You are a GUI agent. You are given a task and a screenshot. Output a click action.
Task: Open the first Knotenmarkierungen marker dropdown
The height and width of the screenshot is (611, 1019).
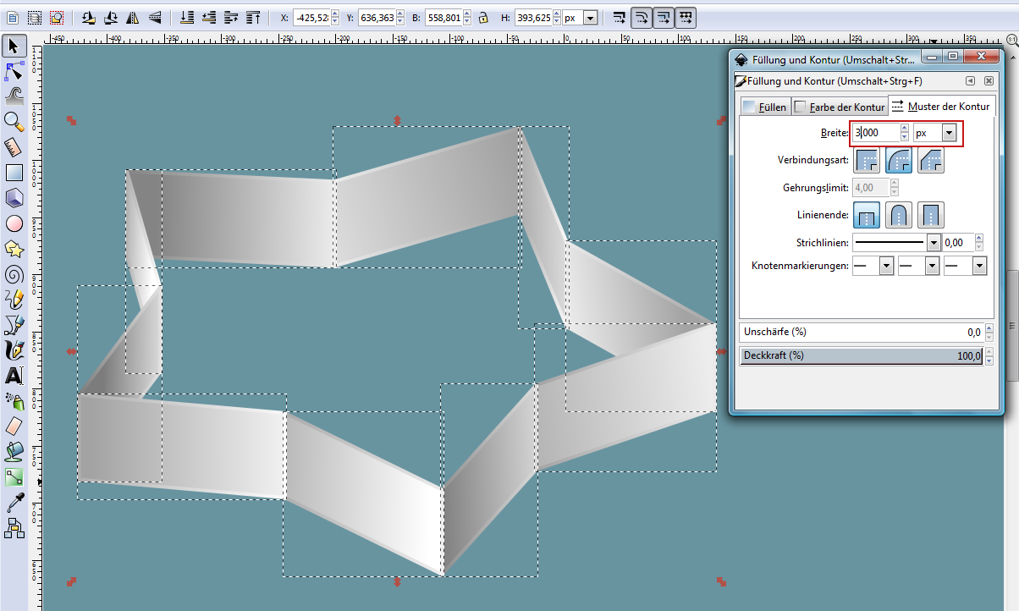click(886, 266)
